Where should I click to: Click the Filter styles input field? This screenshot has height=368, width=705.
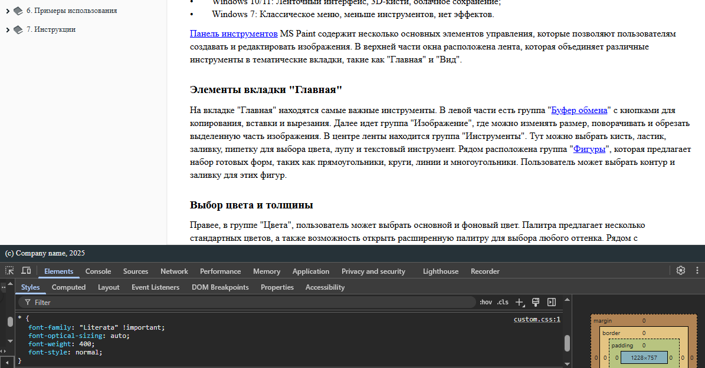pyautogui.click(x=248, y=302)
